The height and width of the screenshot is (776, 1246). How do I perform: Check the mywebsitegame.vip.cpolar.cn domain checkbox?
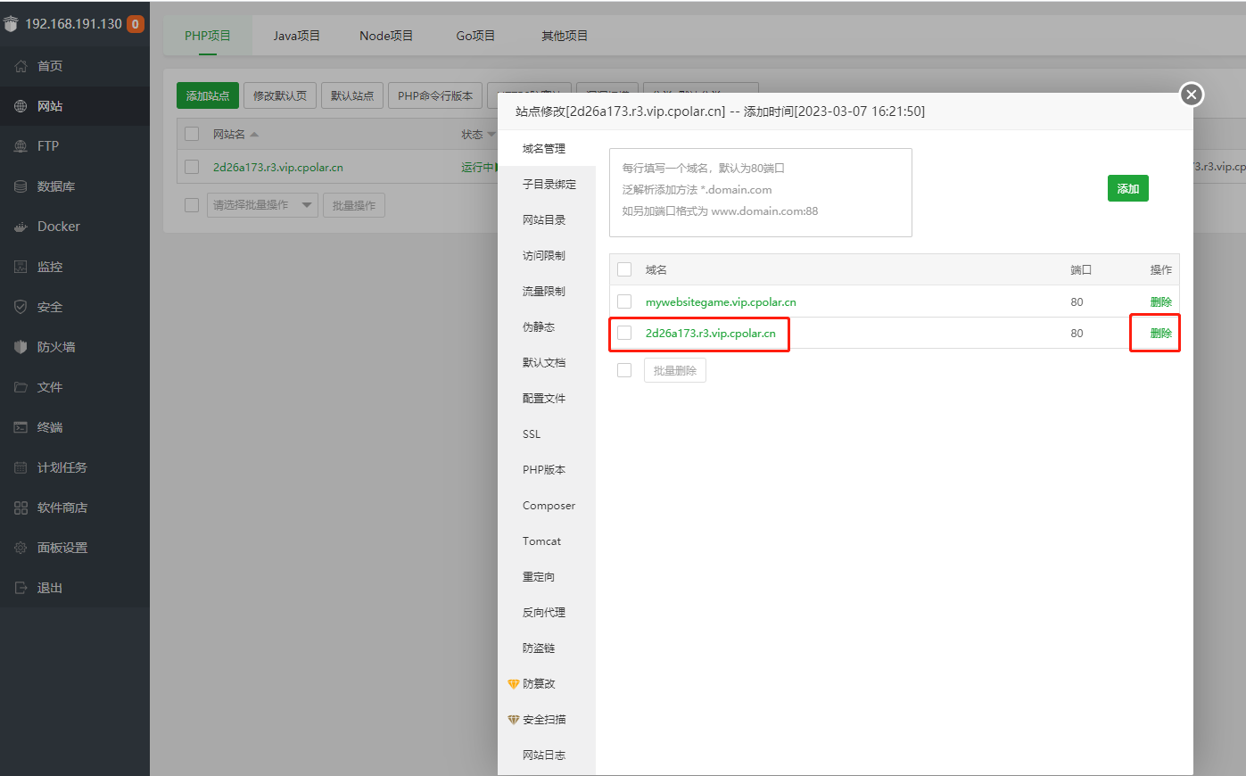point(624,301)
